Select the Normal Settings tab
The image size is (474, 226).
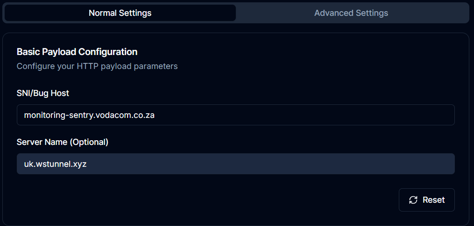tap(120, 13)
